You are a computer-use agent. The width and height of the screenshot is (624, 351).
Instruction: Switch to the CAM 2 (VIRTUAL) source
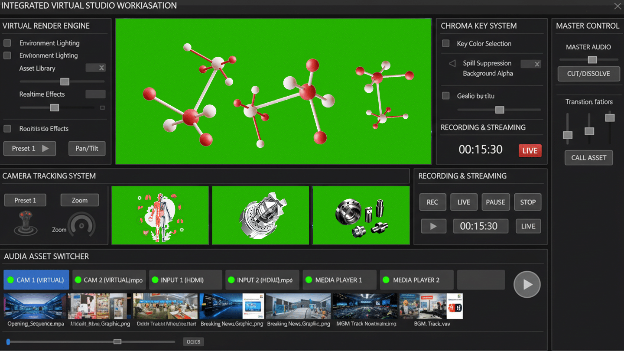click(109, 279)
